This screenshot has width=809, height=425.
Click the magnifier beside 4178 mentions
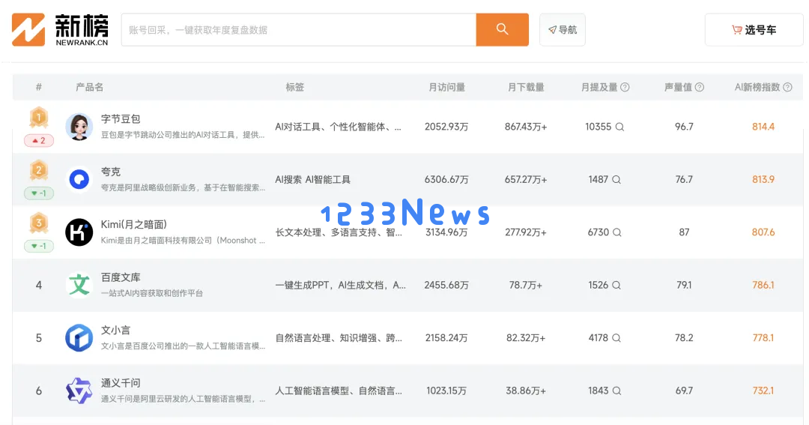point(616,338)
